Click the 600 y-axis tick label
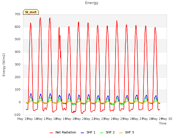This screenshot has width=184, height=138. (x=18, y=27)
